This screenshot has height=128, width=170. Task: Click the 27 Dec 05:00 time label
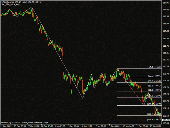tap(33, 126)
